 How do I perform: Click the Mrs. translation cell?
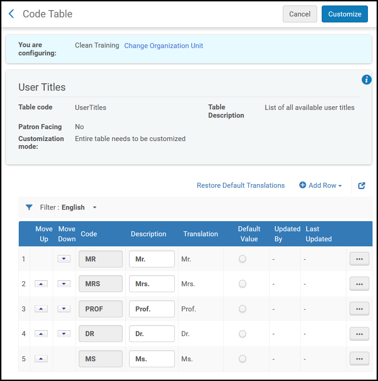[188, 283]
